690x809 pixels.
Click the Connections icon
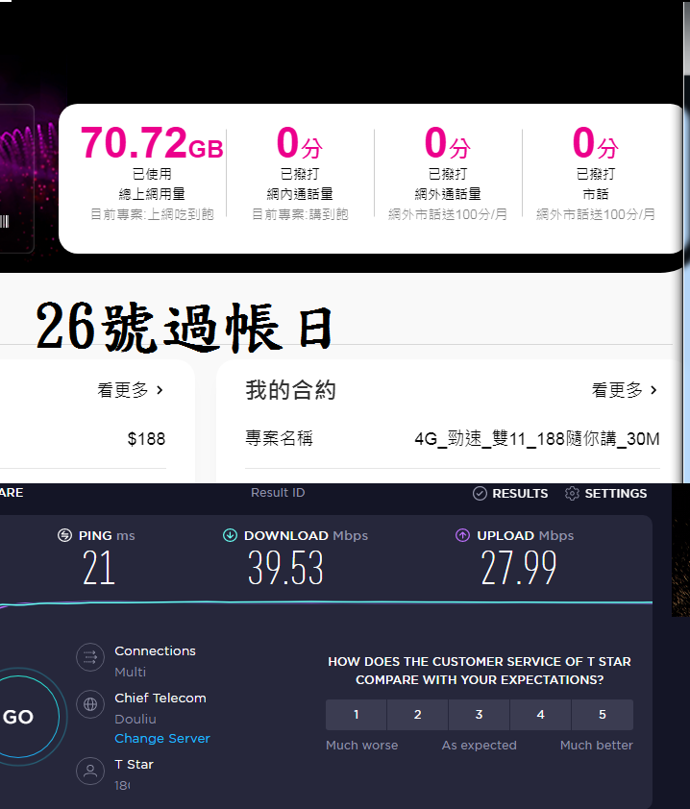(90, 657)
